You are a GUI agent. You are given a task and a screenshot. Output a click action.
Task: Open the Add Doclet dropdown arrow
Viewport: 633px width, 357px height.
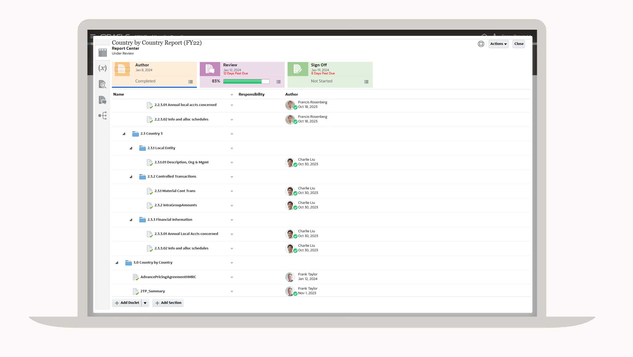coord(145,303)
